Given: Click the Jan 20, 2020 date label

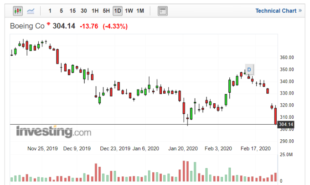Looking at the screenshot, I should pos(183,148).
